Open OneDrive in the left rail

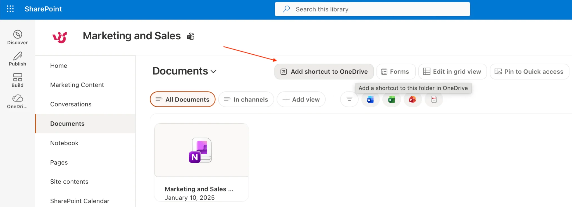[x=18, y=102]
